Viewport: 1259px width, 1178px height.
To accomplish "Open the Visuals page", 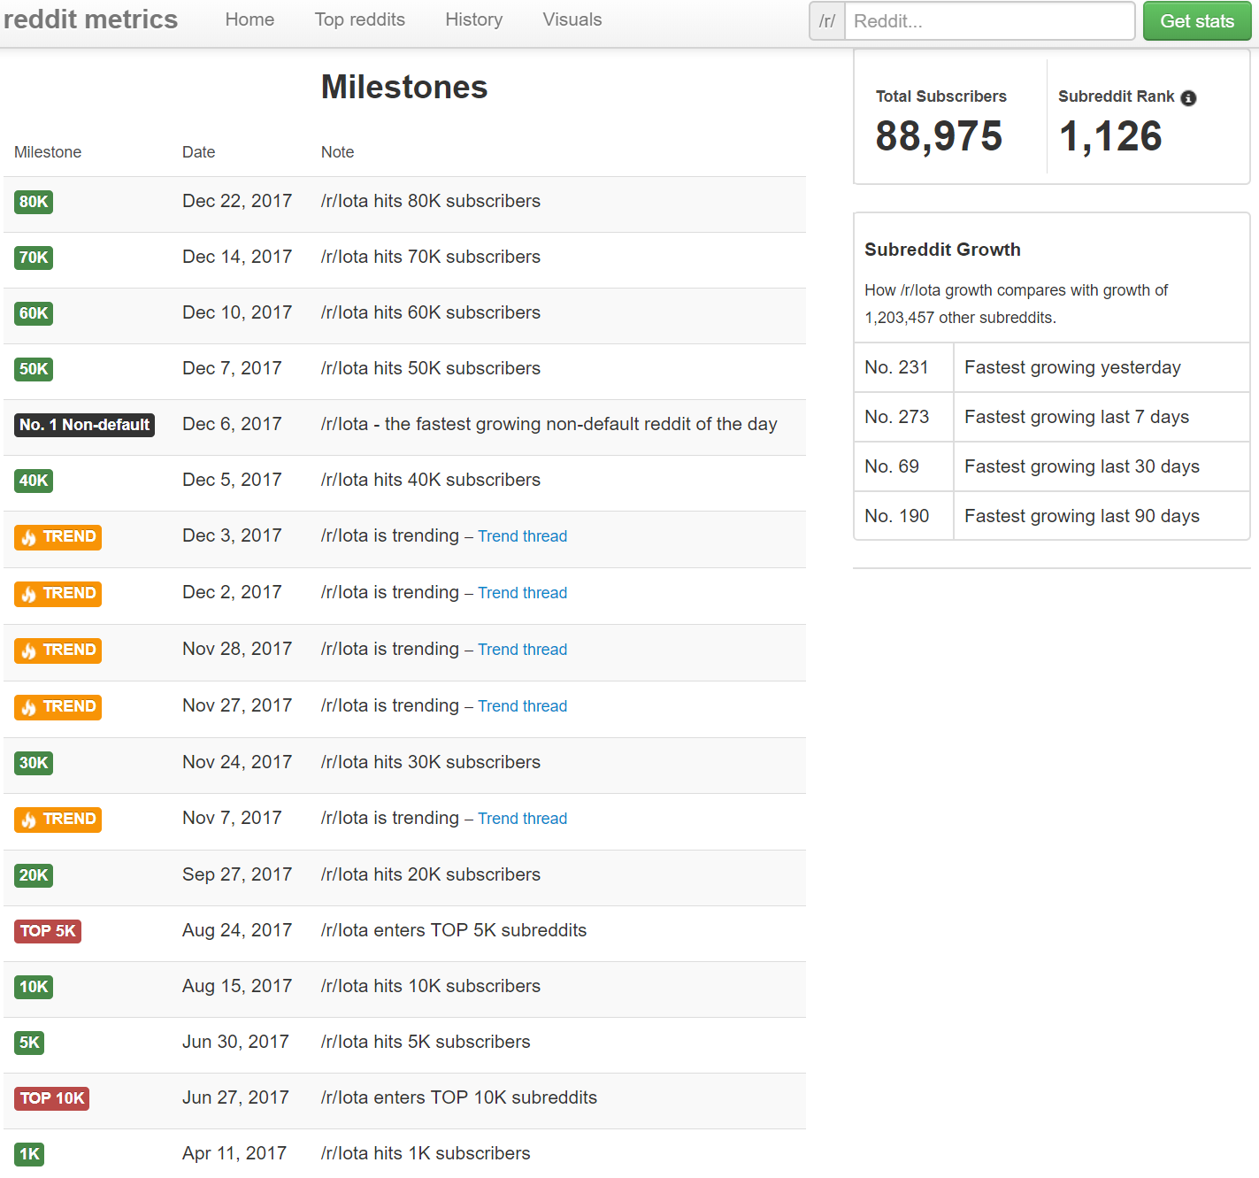I will (572, 19).
